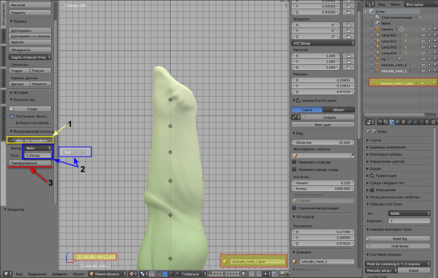Switch to the Object properties tab
The image size is (438, 278).
coord(404,122)
